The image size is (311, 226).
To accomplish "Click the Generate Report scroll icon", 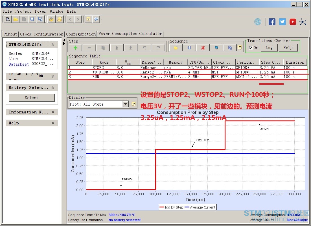I will [x=60, y=19].
